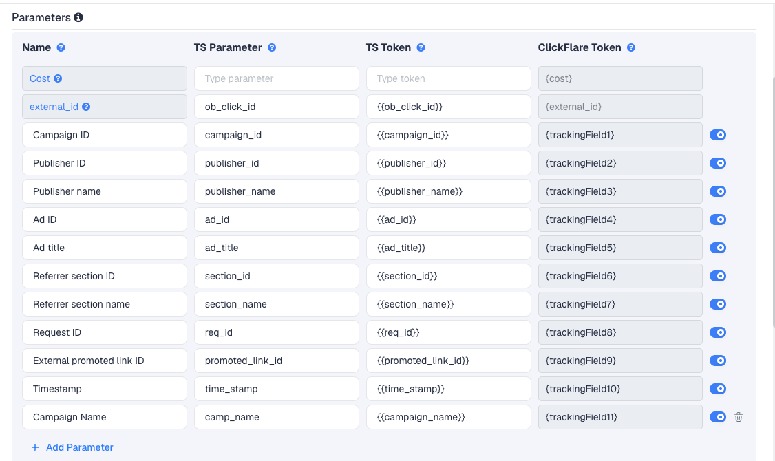The width and height of the screenshot is (775, 461).
Task: Click the {trackingField11} ClickFlare token field
Action: [620, 417]
